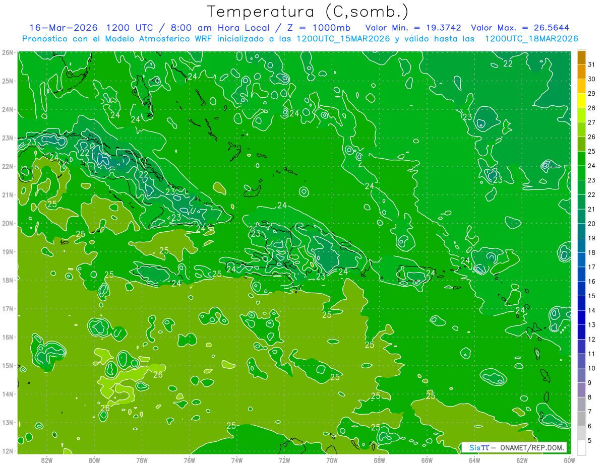
Task: Pick the gray legend swatch between 6 and 7
Action: coord(581,419)
